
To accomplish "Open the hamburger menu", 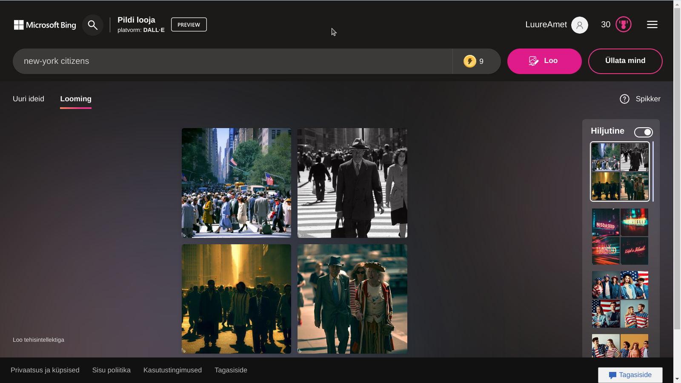I will [652, 25].
